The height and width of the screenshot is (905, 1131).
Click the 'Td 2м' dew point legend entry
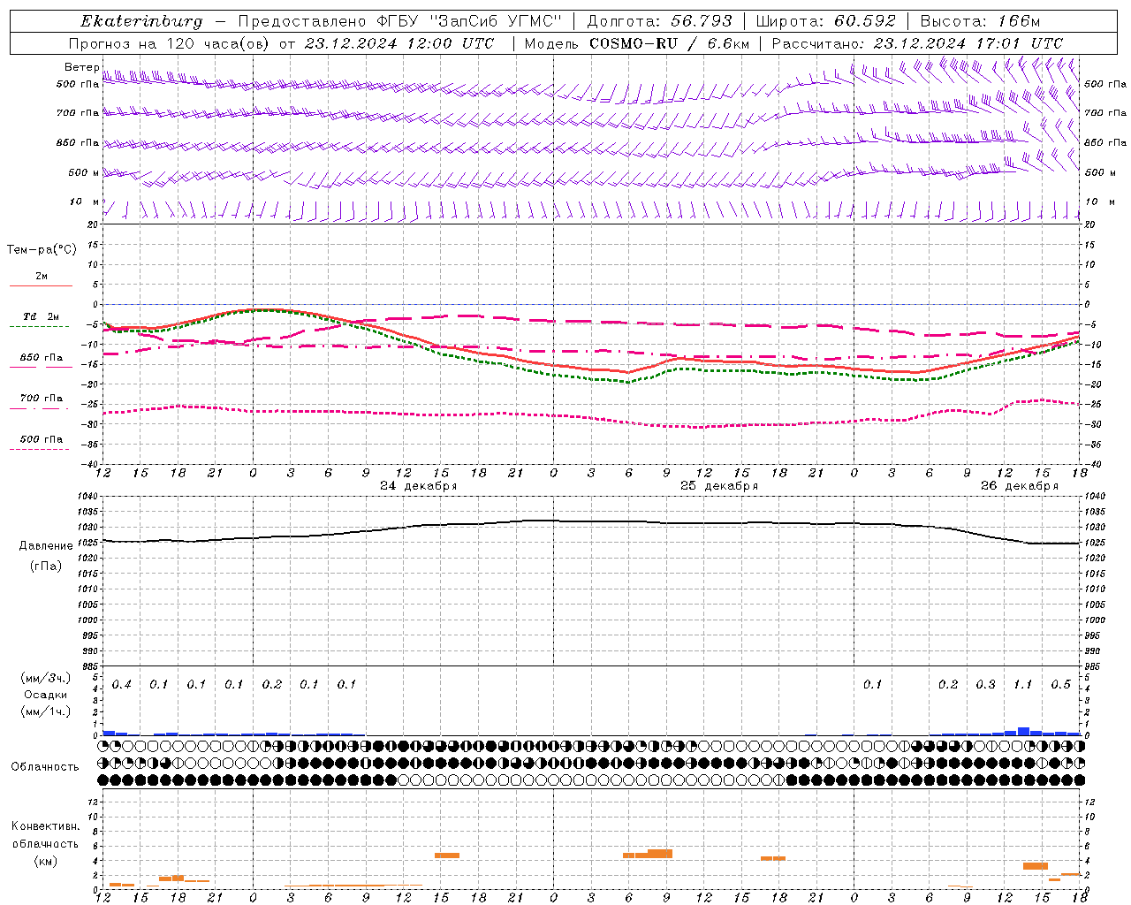42,316
